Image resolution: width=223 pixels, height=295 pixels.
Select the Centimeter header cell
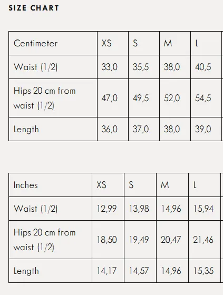53,43
